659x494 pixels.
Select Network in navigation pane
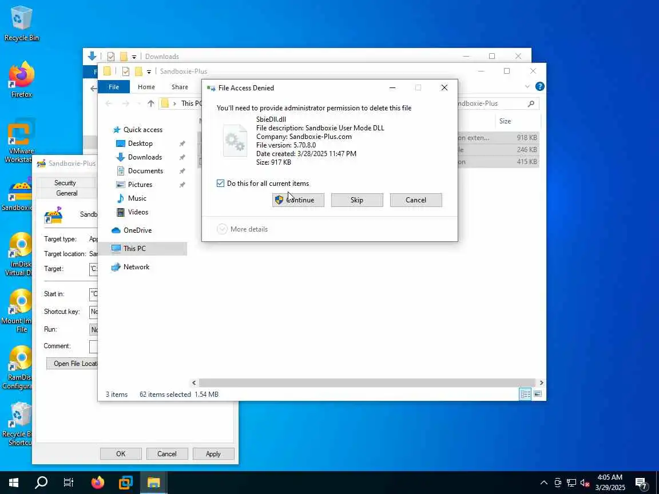[136, 267]
